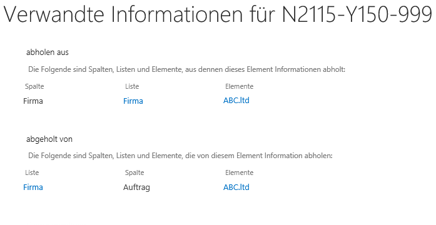Click the word 'Verwandte' in the page title
Screen dimensions: 436x225
54,14
